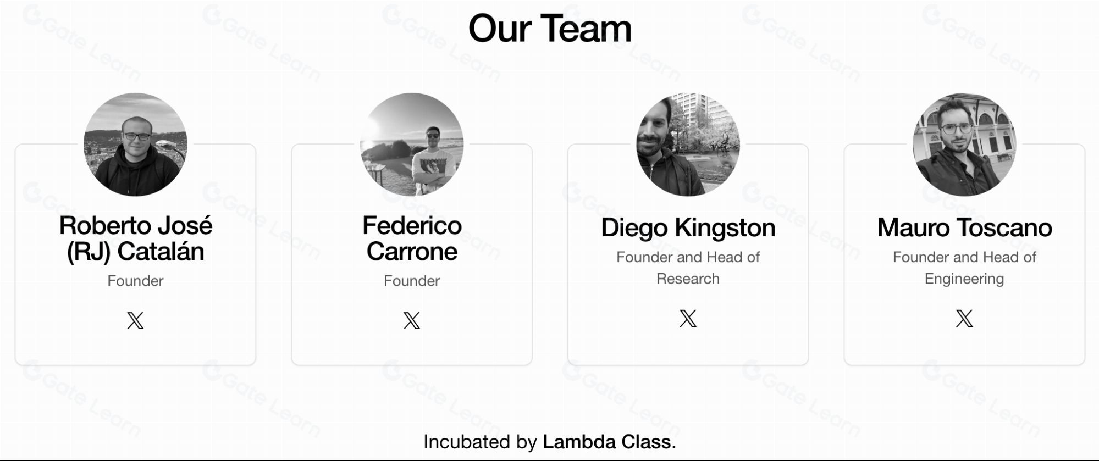
Task: Click blank space below Diego Kingston's X icon
Action: pyautogui.click(x=688, y=347)
